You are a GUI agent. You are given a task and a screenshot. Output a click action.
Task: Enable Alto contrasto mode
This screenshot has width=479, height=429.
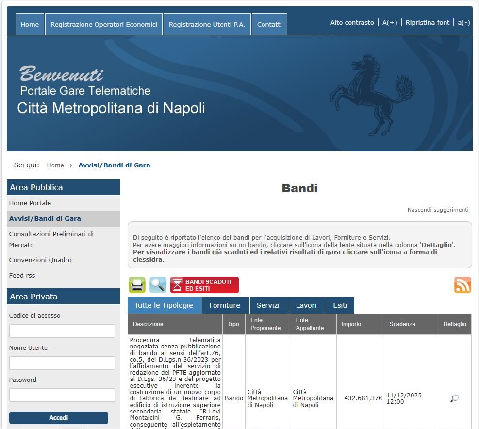tap(352, 23)
